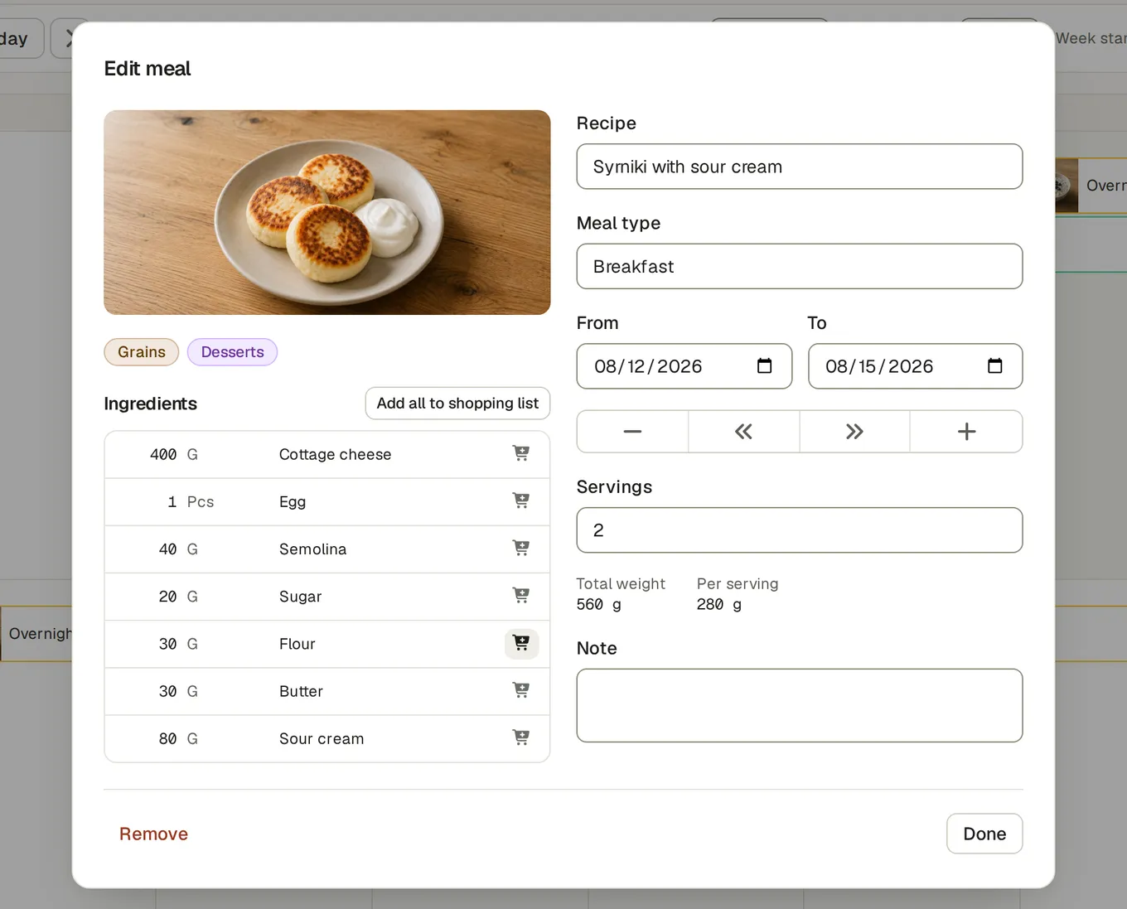This screenshot has height=909, width=1127.
Task: Open the To date calendar picker
Action: pos(995,365)
